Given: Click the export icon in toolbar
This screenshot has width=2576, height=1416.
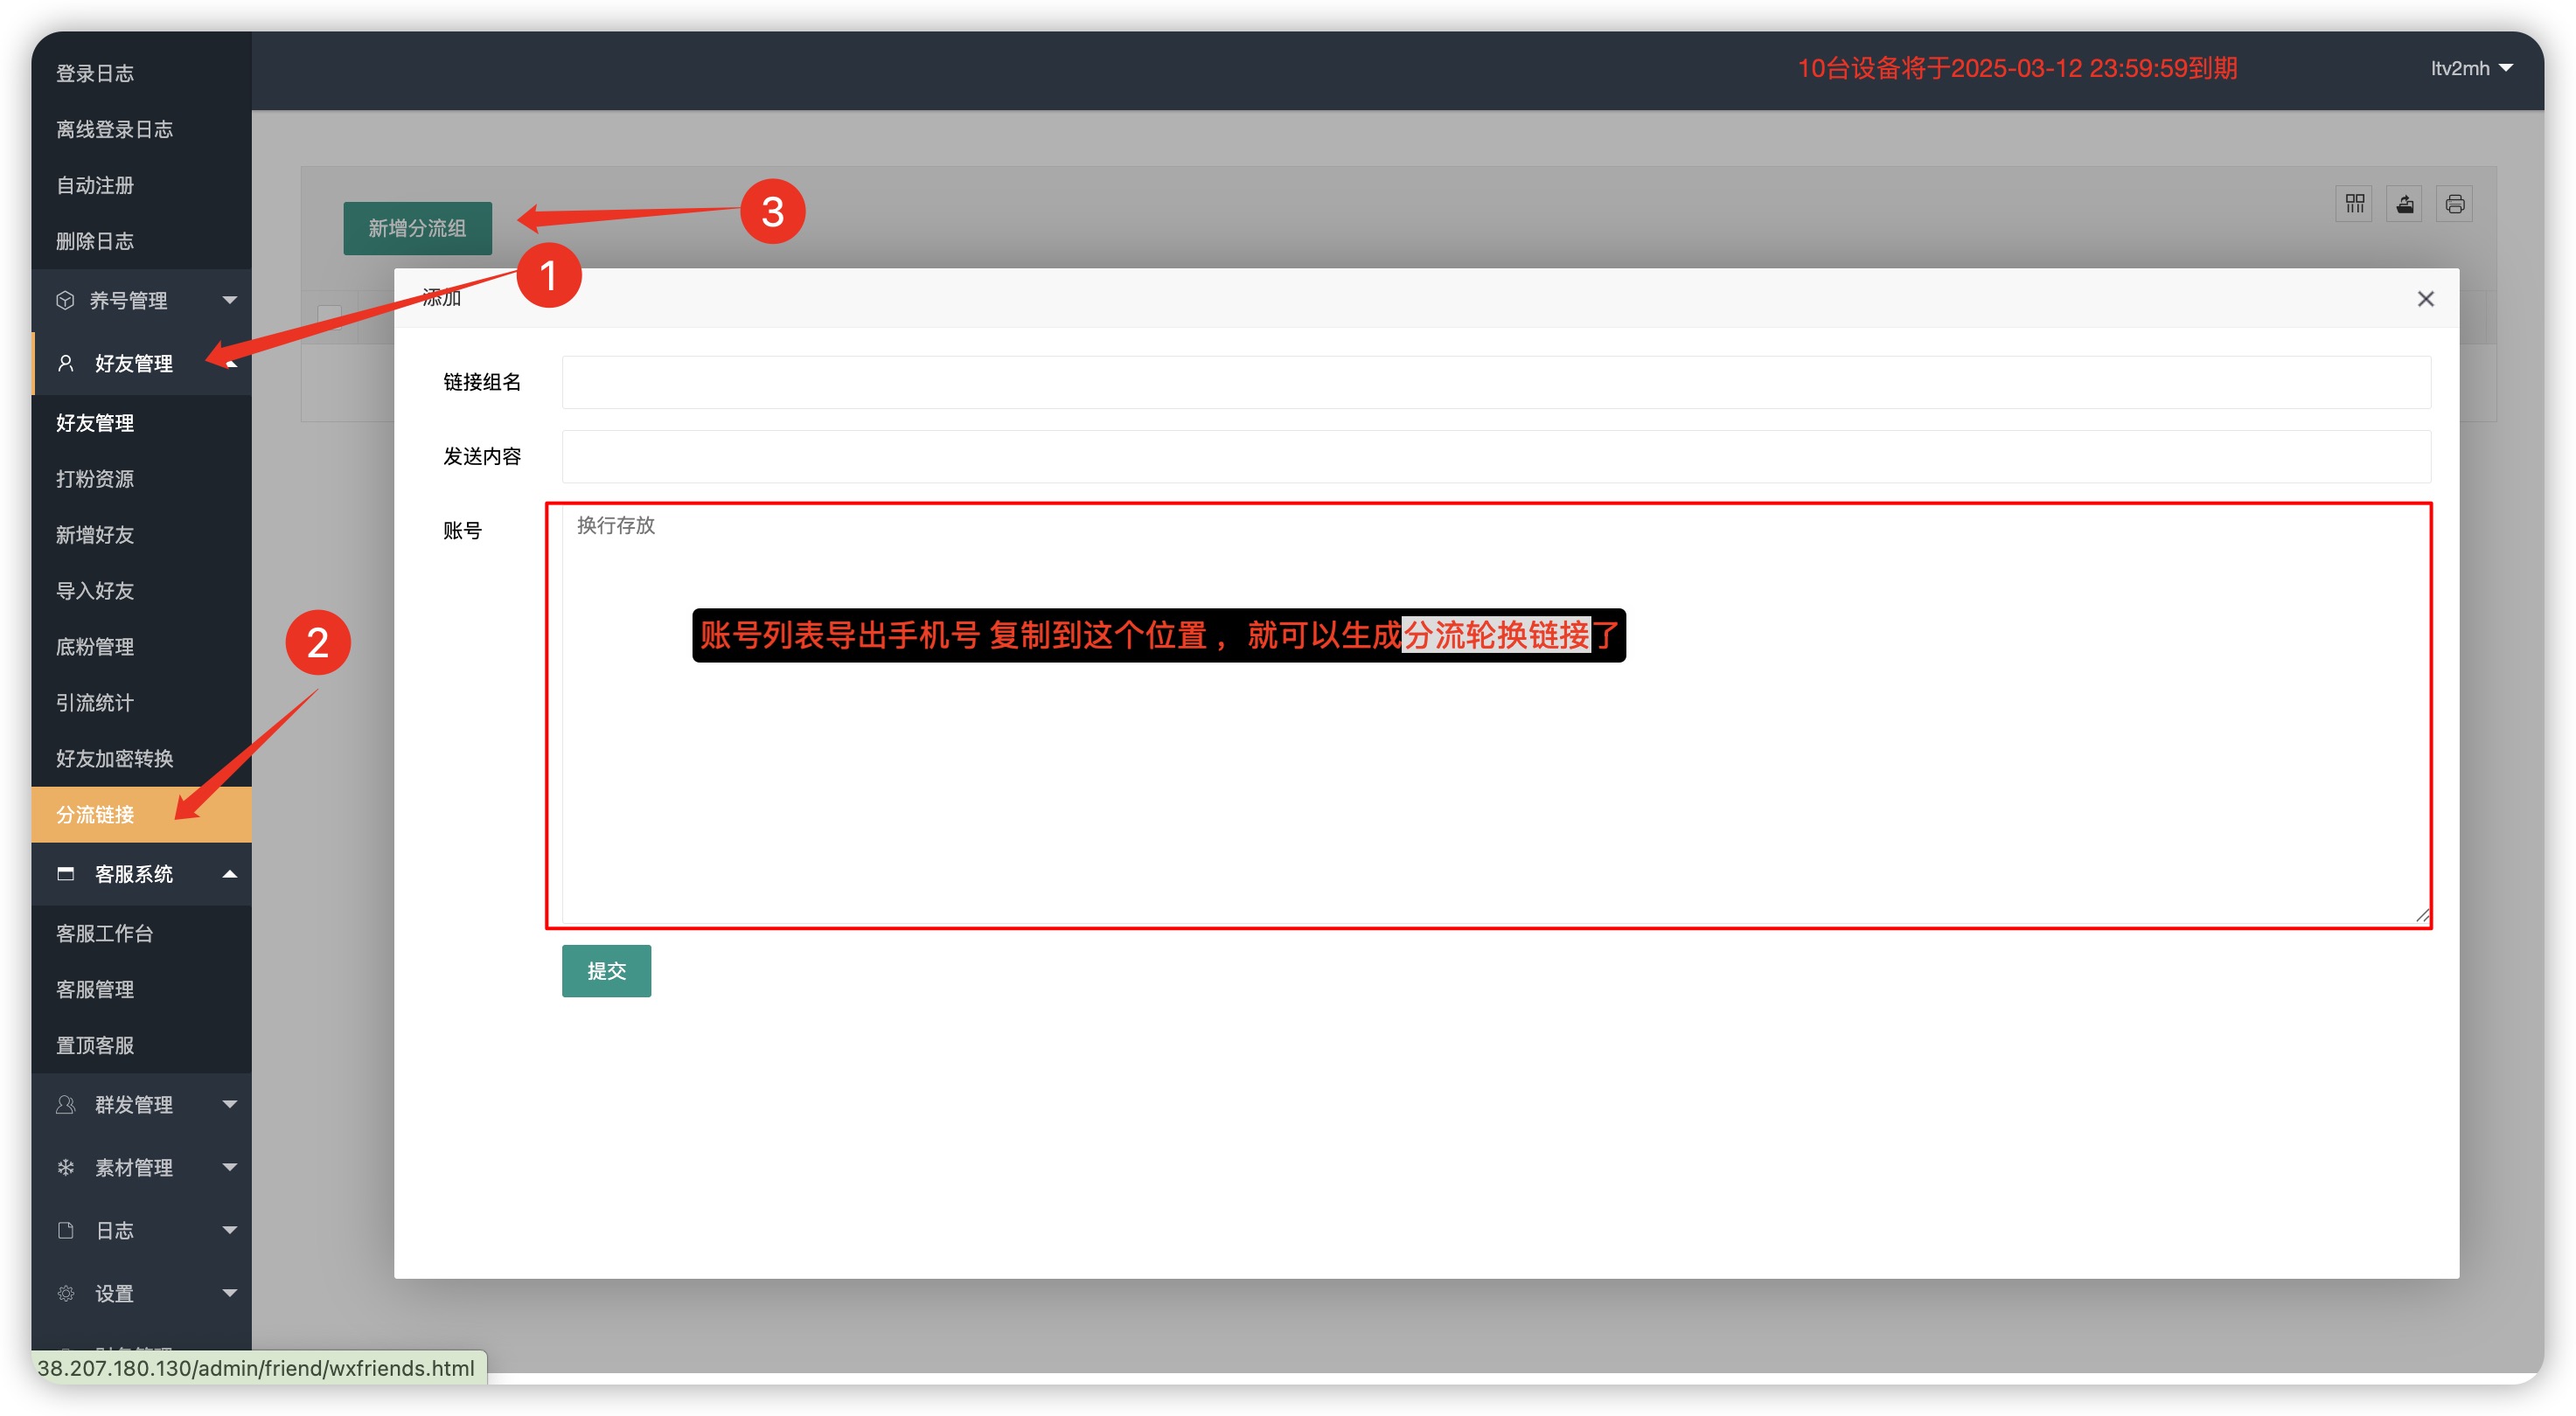Looking at the screenshot, I should coord(2404,204).
